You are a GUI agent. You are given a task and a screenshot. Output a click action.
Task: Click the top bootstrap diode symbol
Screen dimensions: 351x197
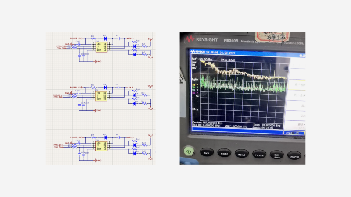click(x=105, y=38)
